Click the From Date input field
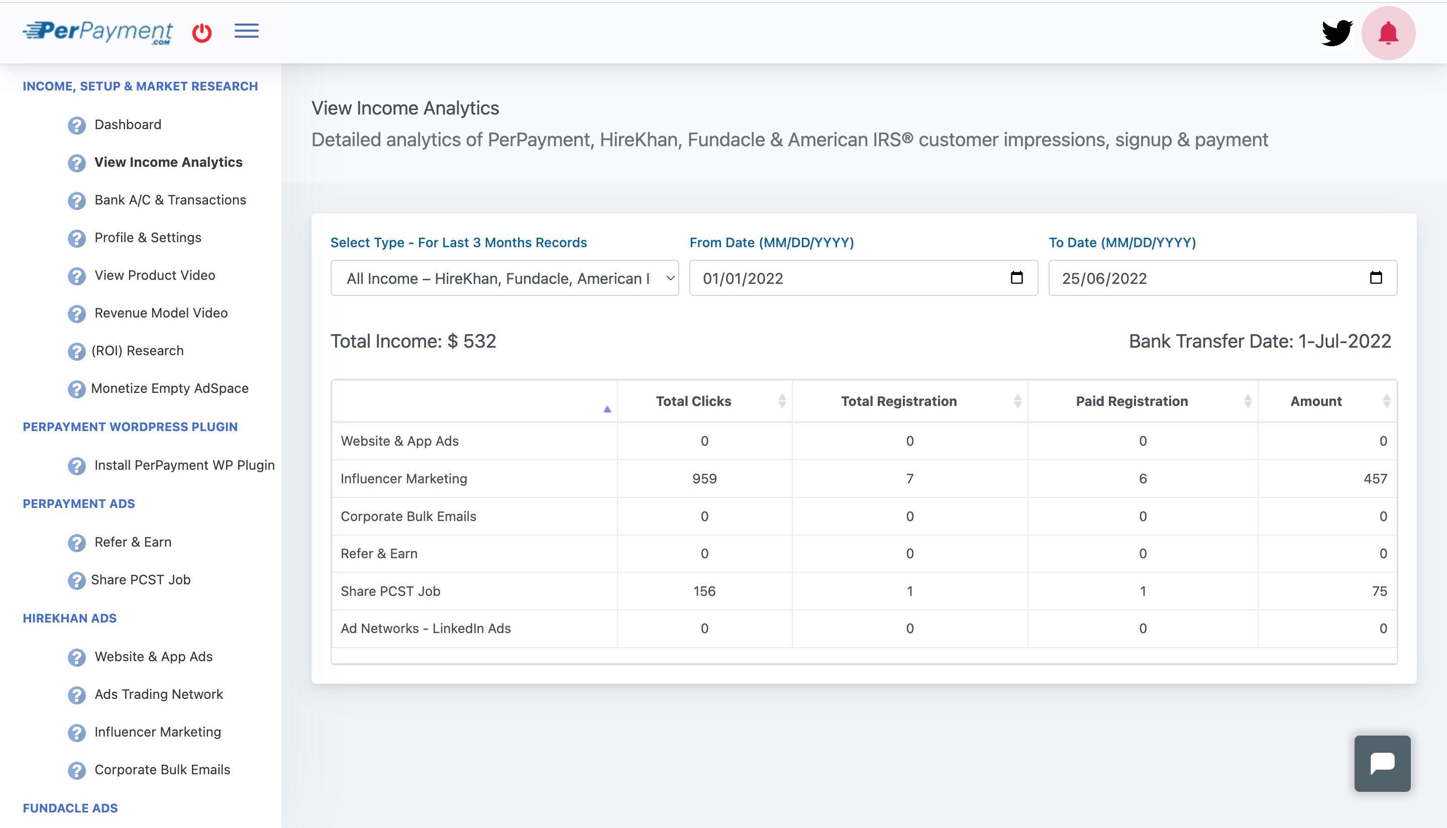 [864, 278]
